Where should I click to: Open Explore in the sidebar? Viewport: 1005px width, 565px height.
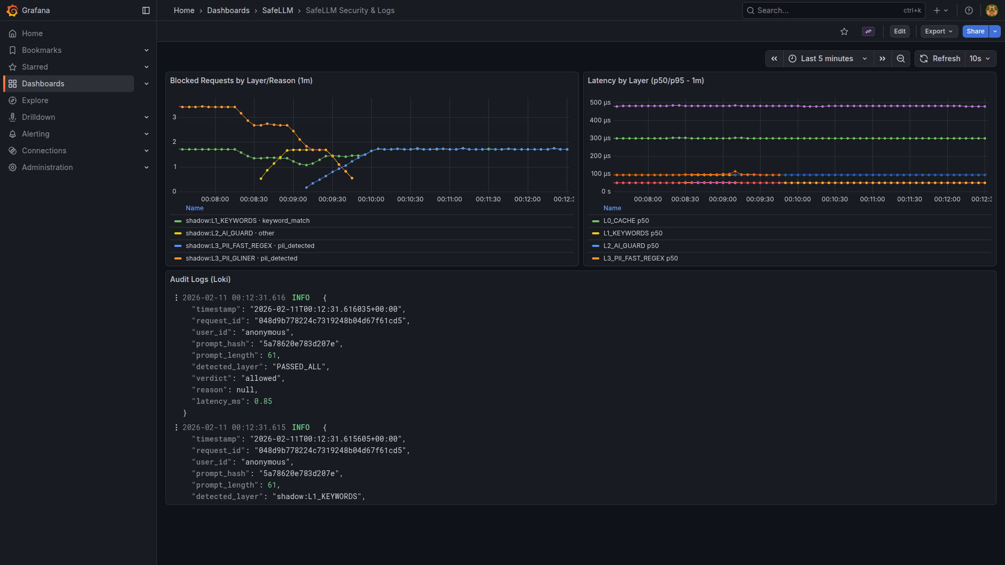point(35,100)
